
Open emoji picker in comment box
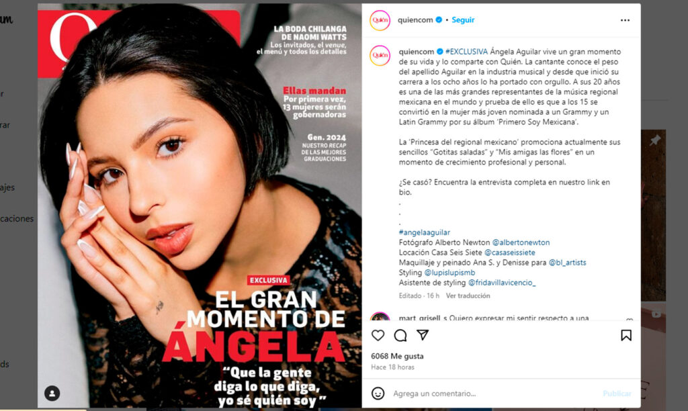click(378, 394)
